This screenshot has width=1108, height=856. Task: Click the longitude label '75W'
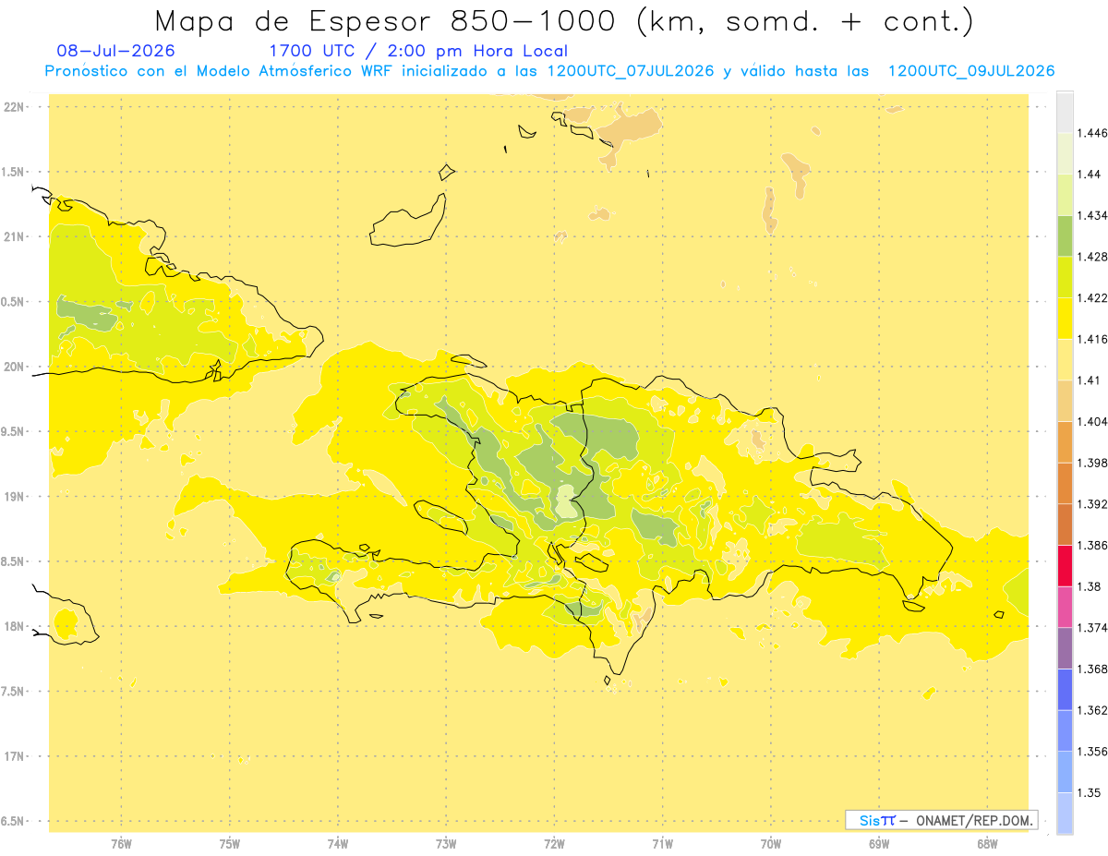(x=230, y=843)
